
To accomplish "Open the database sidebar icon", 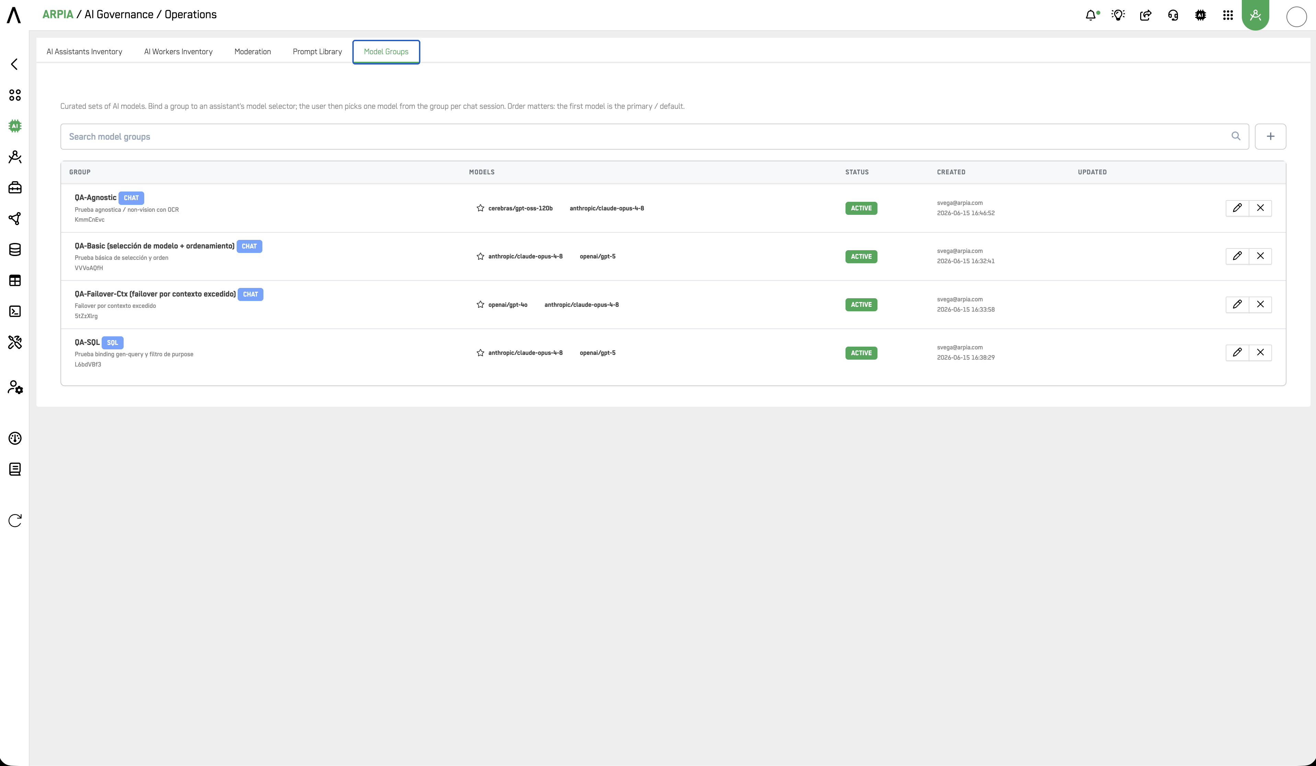I will point(15,249).
